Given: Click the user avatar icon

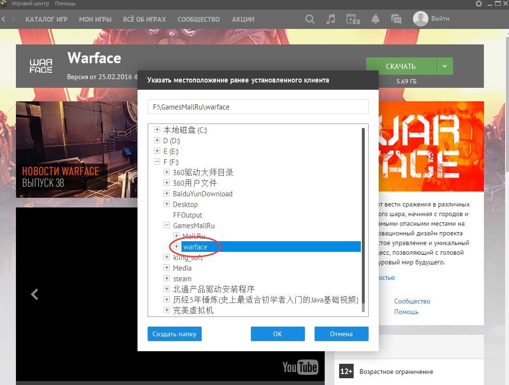Looking at the screenshot, I should 420,19.
